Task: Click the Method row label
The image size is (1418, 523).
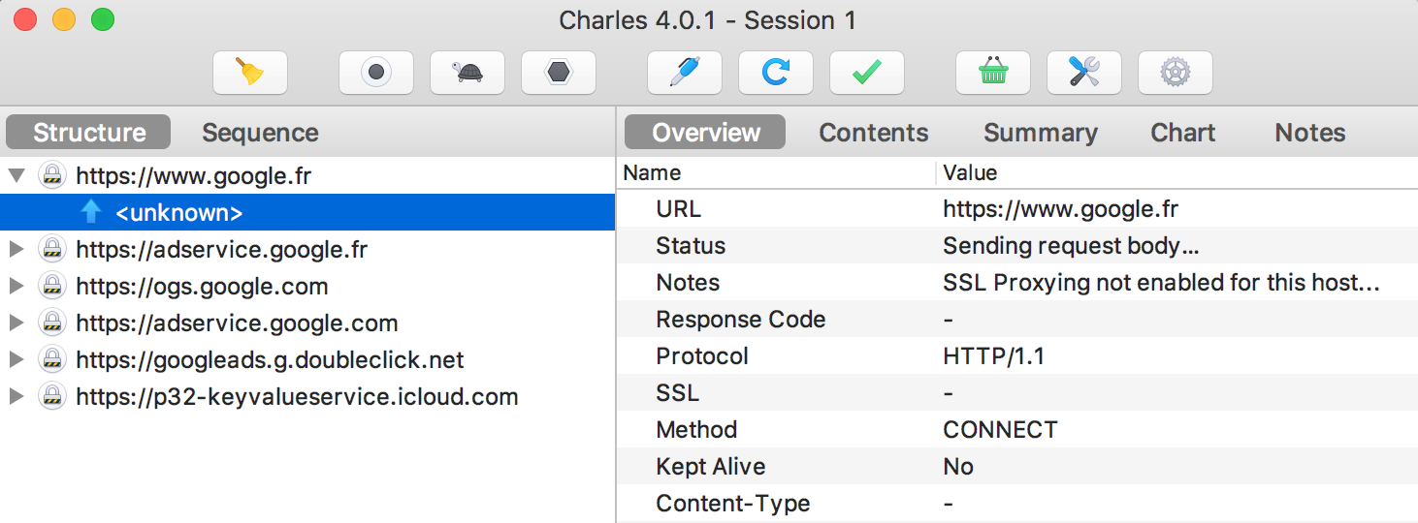Action: [x=696, y=430]
